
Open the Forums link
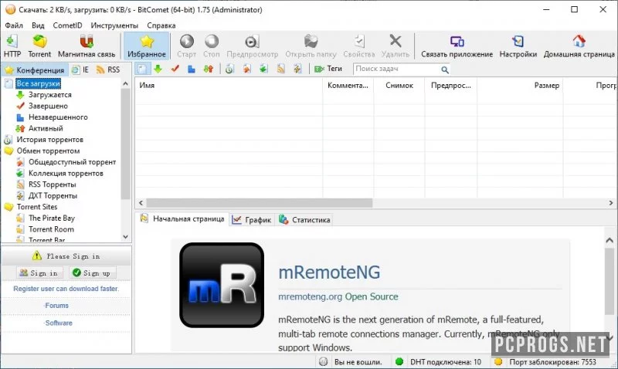(56, 306)
